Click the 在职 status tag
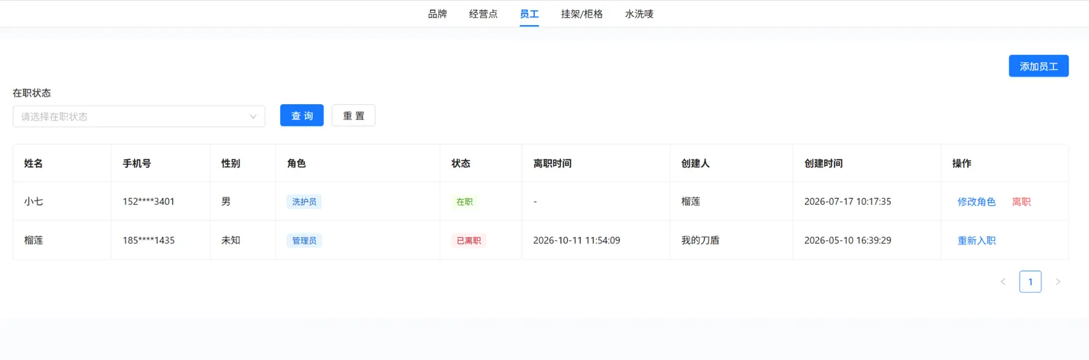The width and height of the screenshot is (1089, 360). tap(464, 201)
